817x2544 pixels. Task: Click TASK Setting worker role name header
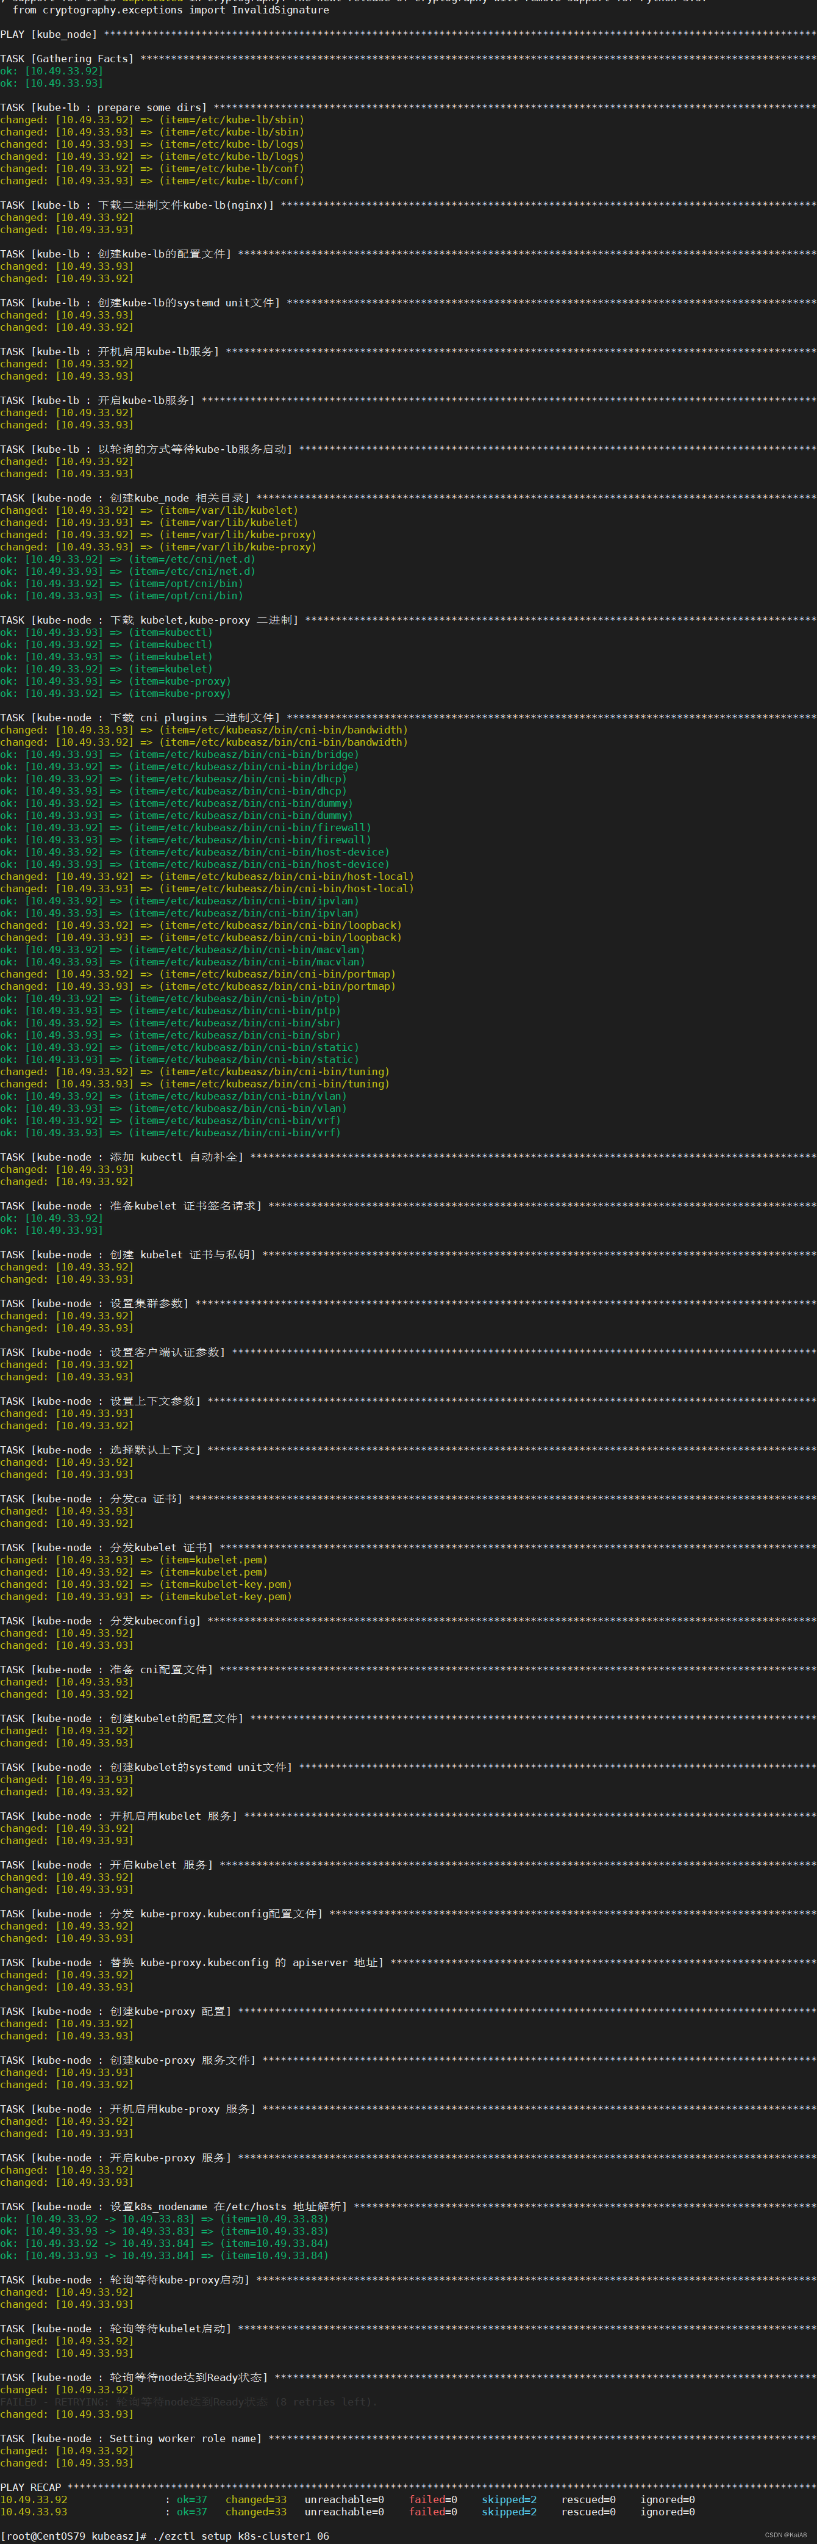408,2439
